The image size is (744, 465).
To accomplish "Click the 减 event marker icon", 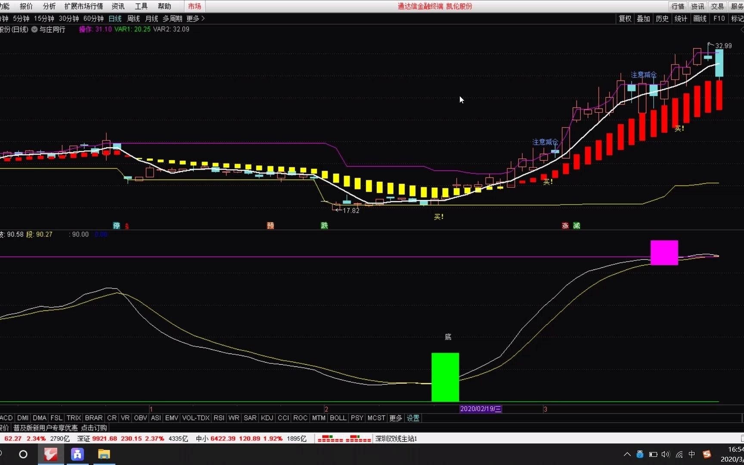I will click(577, 226).
